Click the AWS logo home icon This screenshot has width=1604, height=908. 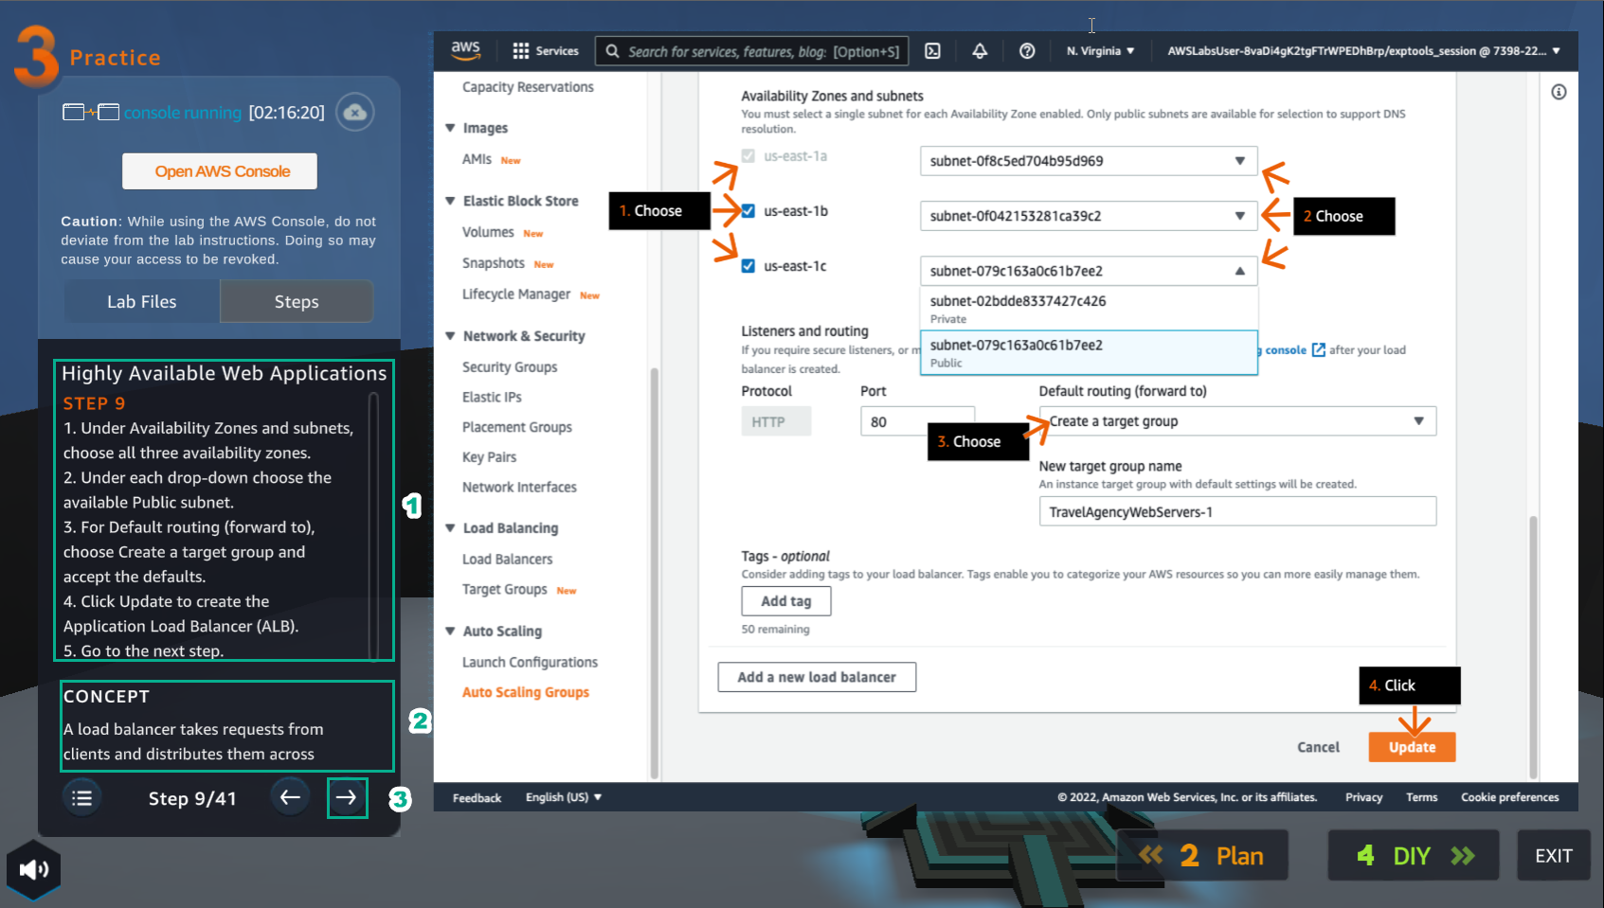[465, 50]
